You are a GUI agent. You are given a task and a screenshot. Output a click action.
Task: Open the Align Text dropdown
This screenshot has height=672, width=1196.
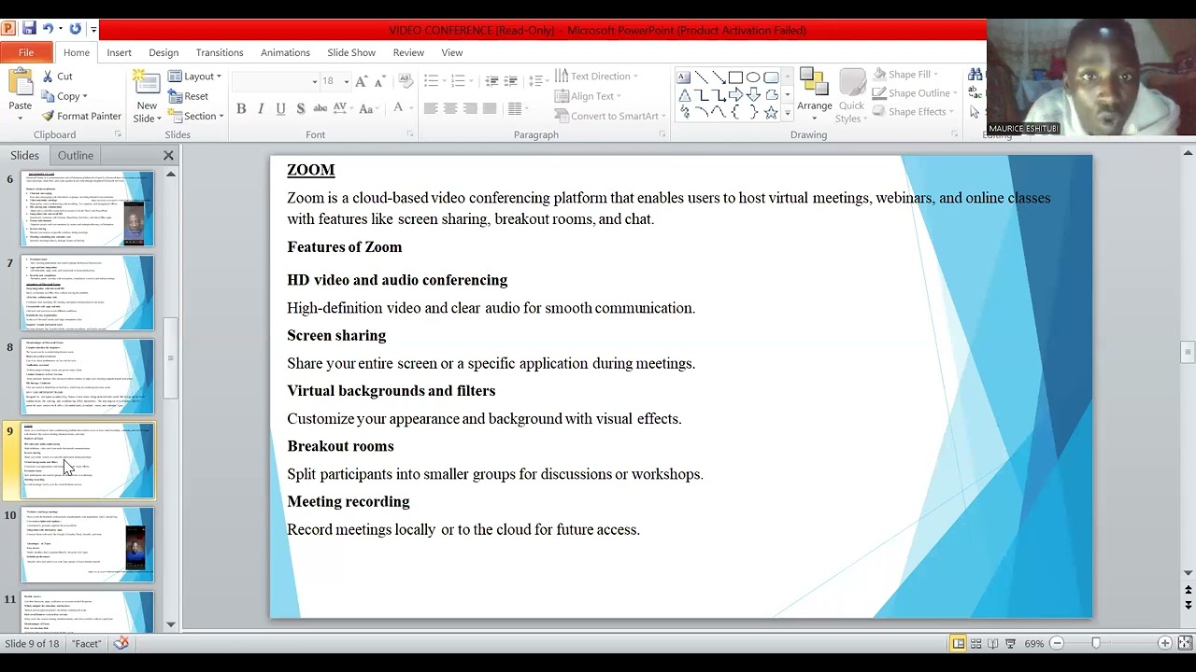click(588, 96)
